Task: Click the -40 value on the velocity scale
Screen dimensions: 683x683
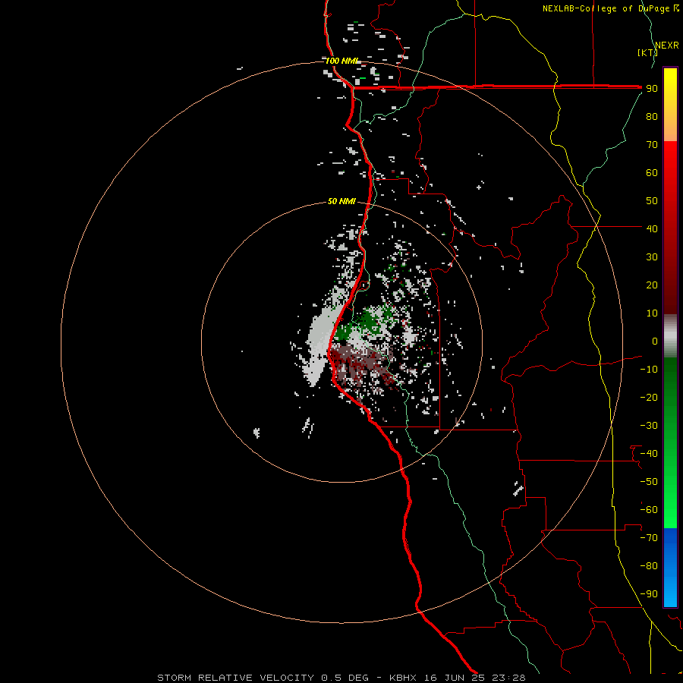Action: pyautogui.click(x=649, y=454)
